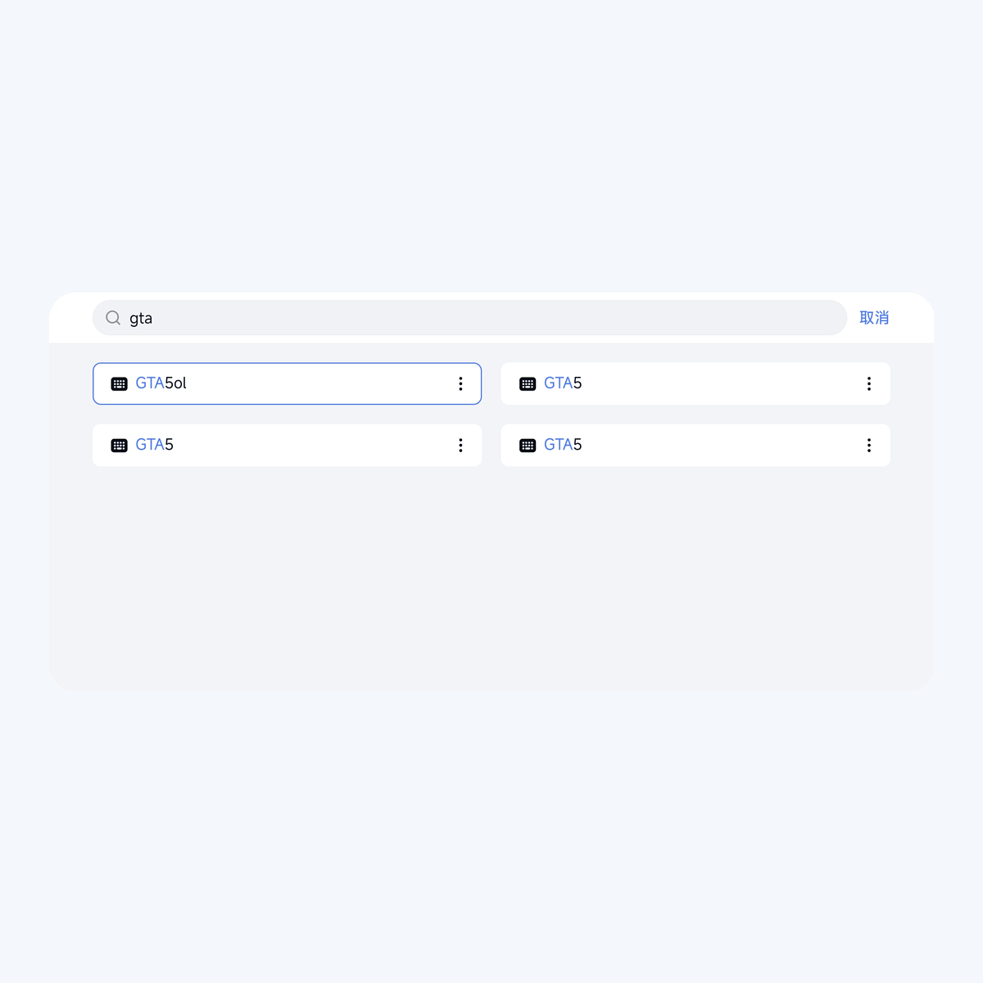Open more options on bottom-right GTA5 card

tap(869, 445)
